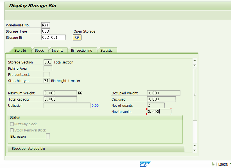Image resolution: width=231 pixels, height=168 pixels.
Task: Click the scrollbar up arrow icon
Action: coord(194,60)
